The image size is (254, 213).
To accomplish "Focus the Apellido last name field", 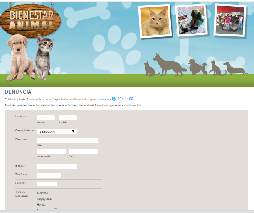I will click(68, 118).
